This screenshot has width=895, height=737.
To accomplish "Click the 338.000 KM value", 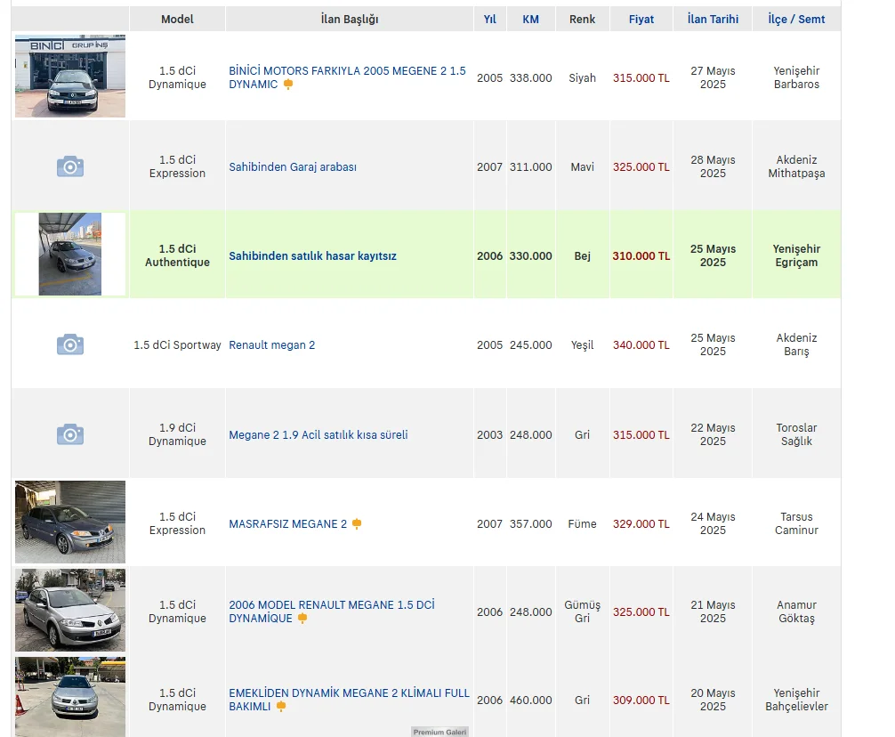I will click(531, 77).
